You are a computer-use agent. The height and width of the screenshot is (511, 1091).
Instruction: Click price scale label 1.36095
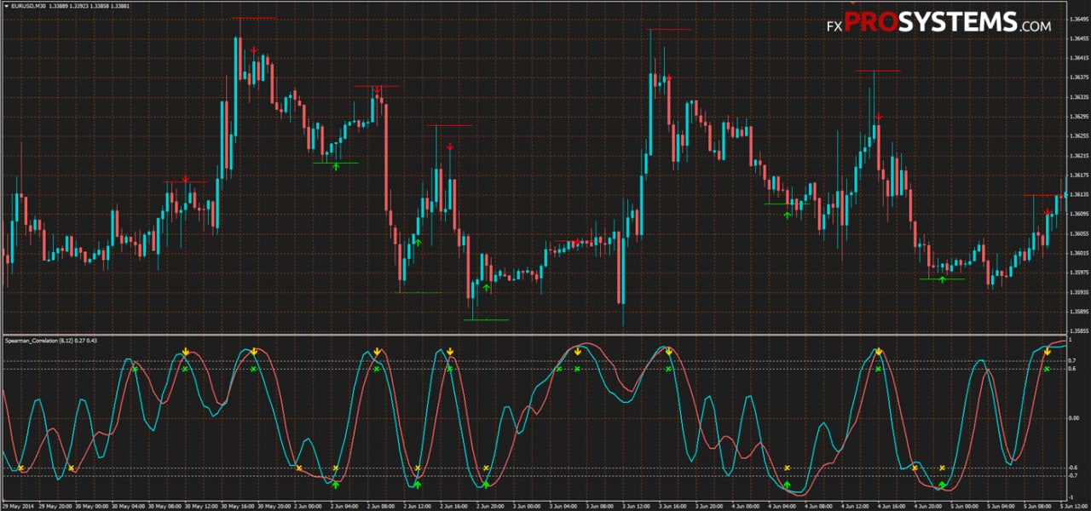(x=1078, y=214)
